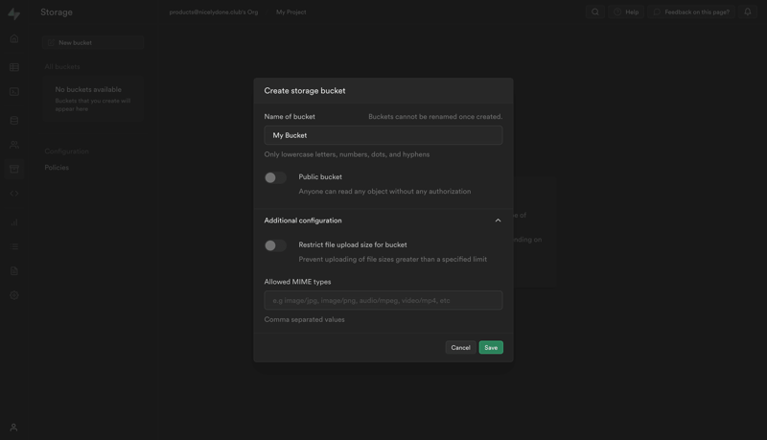Click the 'Configuration' sidebar heading

click(x=66, y=151)
